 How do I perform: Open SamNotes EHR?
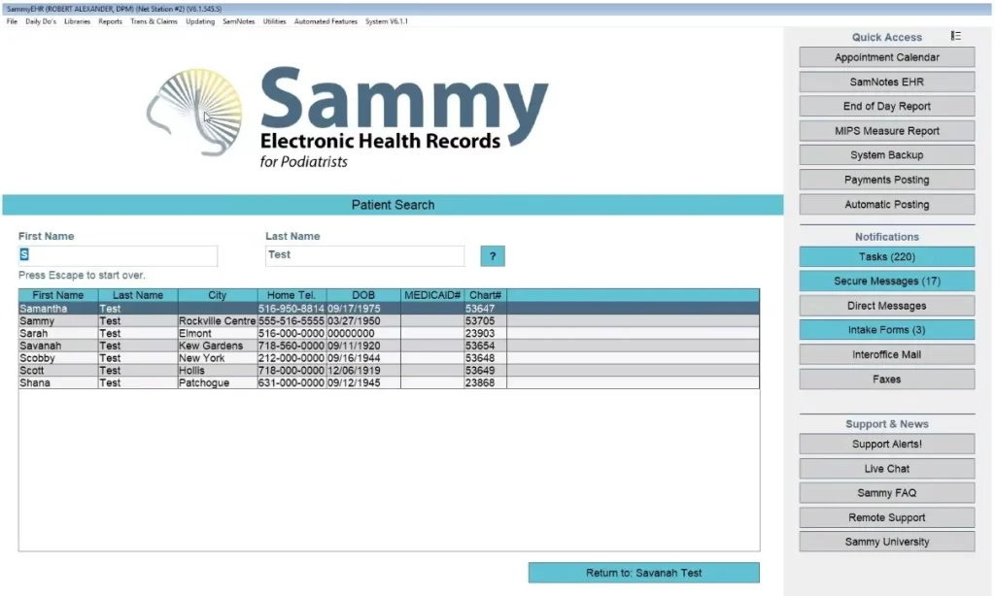[885, 82]
